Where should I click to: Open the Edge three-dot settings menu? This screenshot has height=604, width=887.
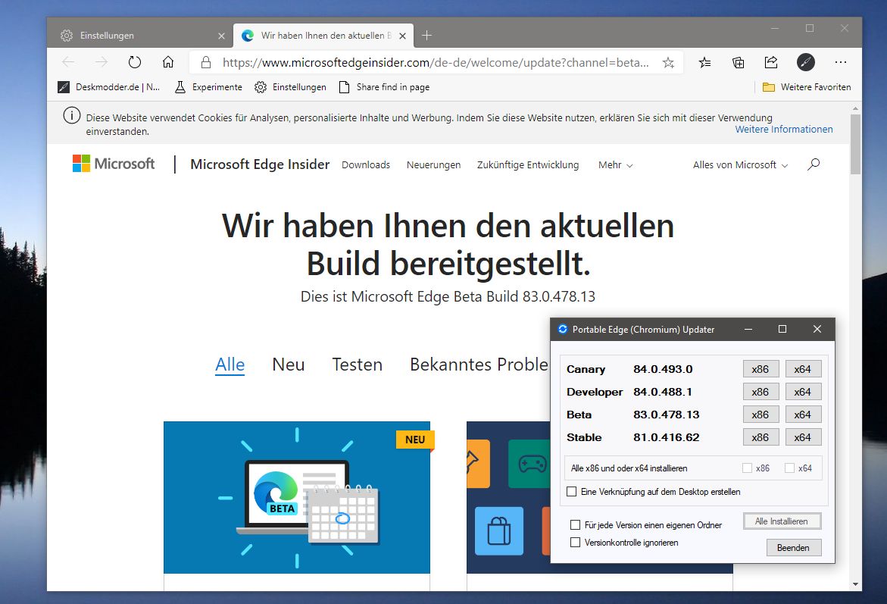(x=841, y=62)
